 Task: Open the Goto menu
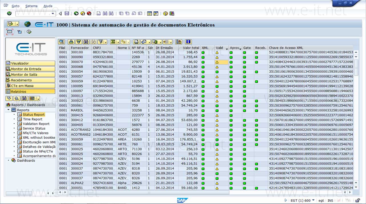pos(15,6)
